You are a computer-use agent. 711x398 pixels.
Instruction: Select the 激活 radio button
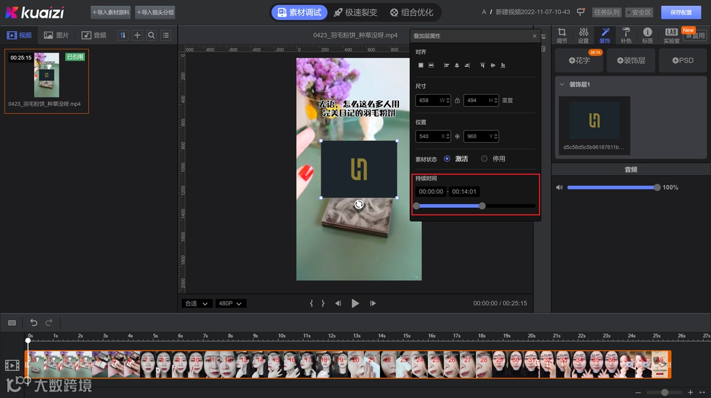pyautogui.click(x=447, y=159)
